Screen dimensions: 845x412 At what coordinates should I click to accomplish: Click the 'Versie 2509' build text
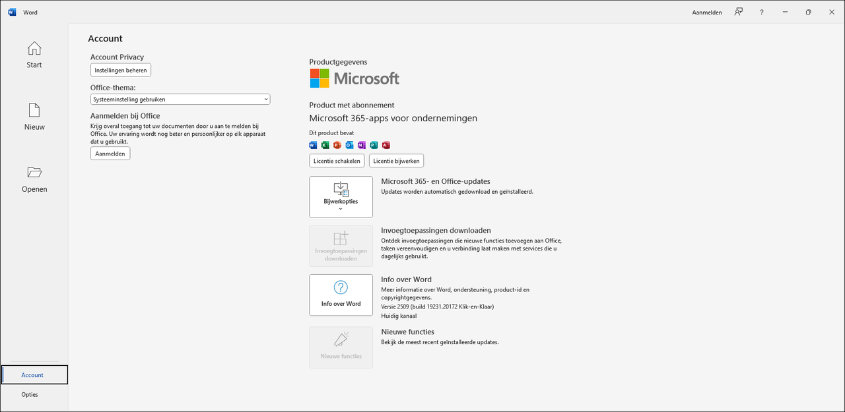point(437,307)
